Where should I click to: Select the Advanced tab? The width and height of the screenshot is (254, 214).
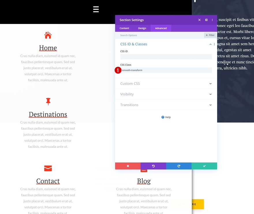161,28
